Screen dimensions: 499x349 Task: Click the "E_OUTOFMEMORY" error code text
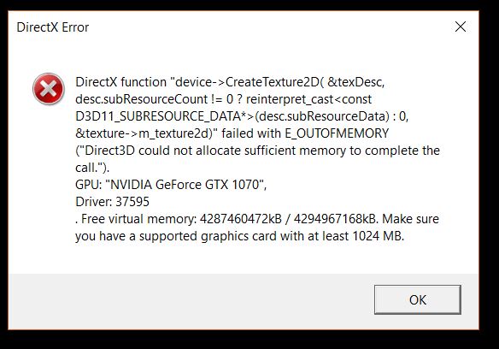click(337, 133)
